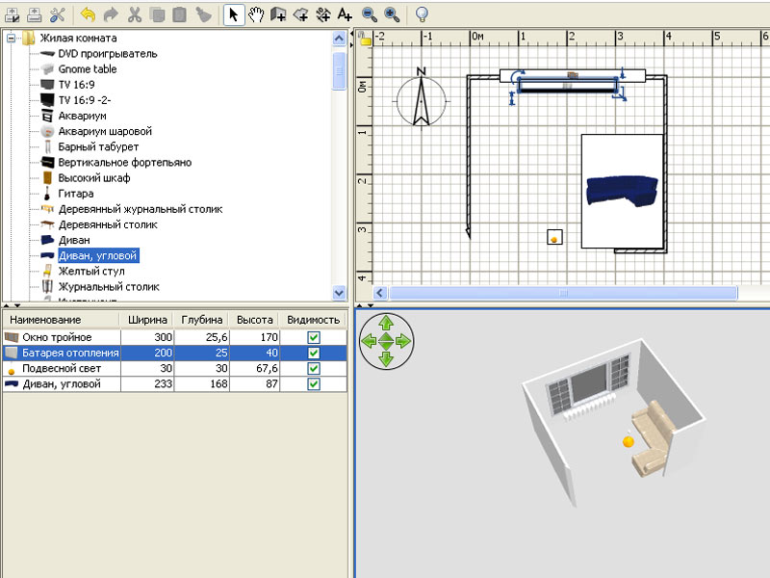Click the furniture catalog scroll-down arrow
This screenshot has height=578, width=770.
coord(339,291)
